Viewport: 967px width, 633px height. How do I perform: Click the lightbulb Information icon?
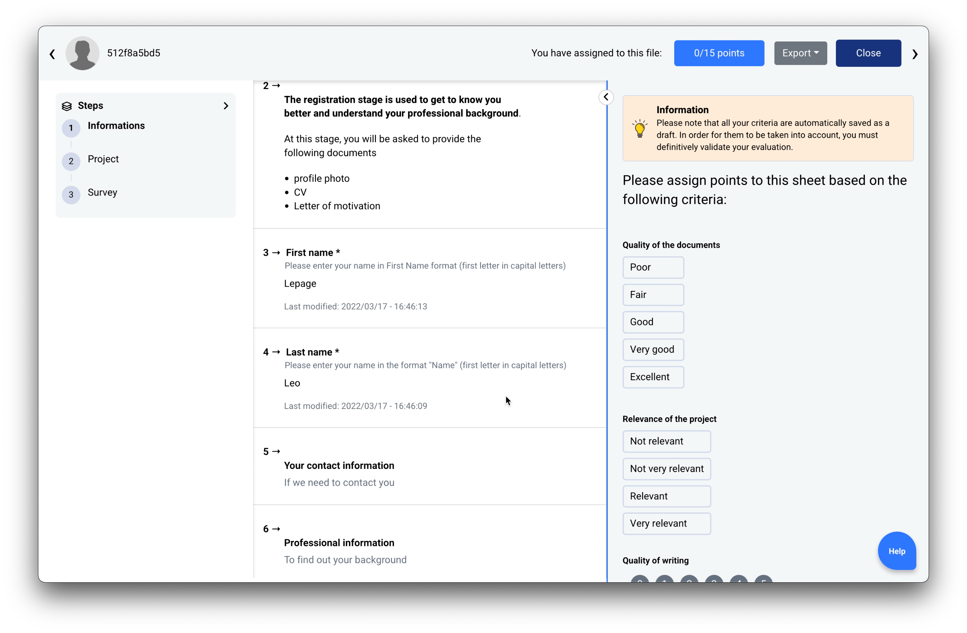point(640,128)
